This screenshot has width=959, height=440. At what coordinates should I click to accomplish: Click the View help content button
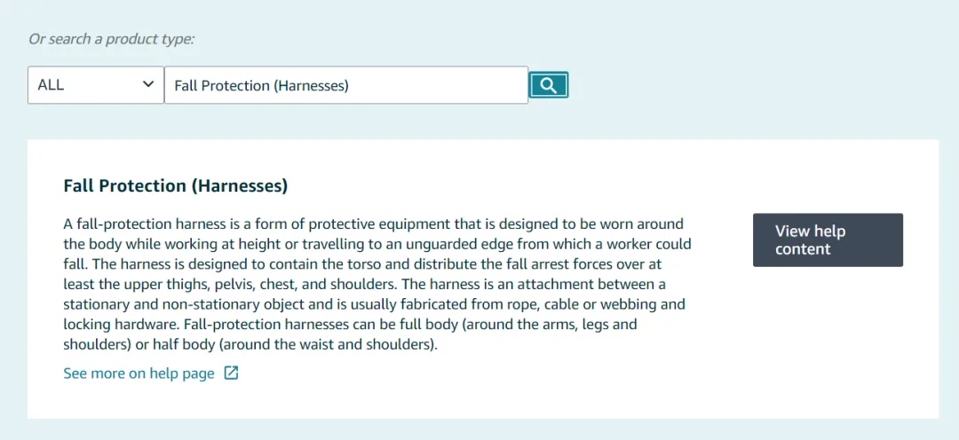[828, 240]
